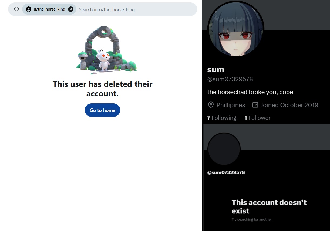Focus the Search in u/the_horse_king field

click(x=136, y=9)
